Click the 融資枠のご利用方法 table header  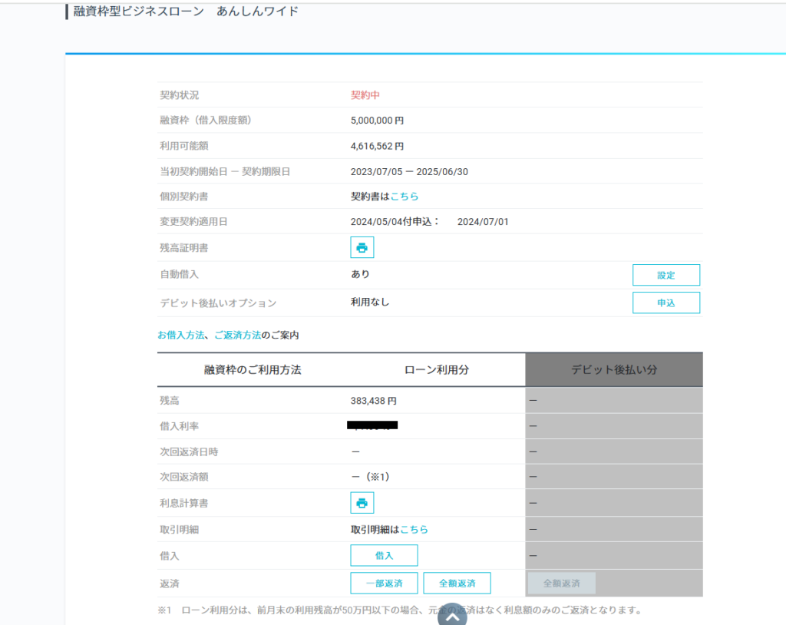pos(253,370)
